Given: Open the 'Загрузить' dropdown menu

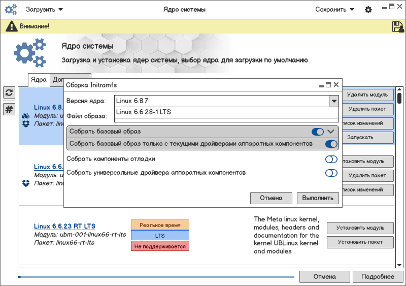Looking at the screenshot, I should pos(44,10).
